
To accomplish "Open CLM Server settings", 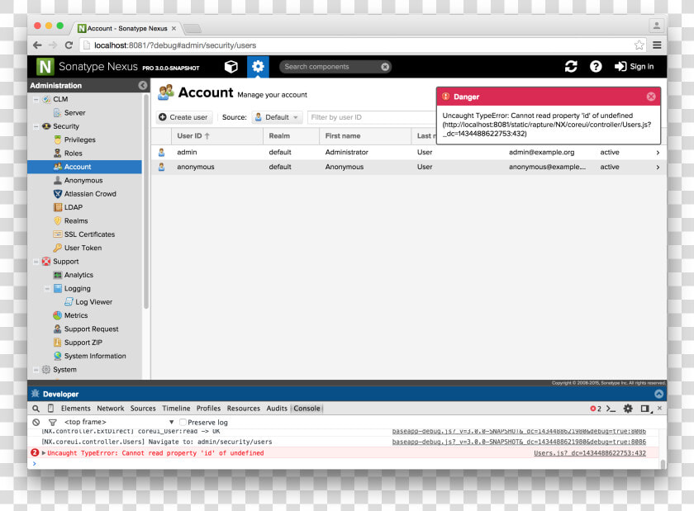I will coord(69,113).
